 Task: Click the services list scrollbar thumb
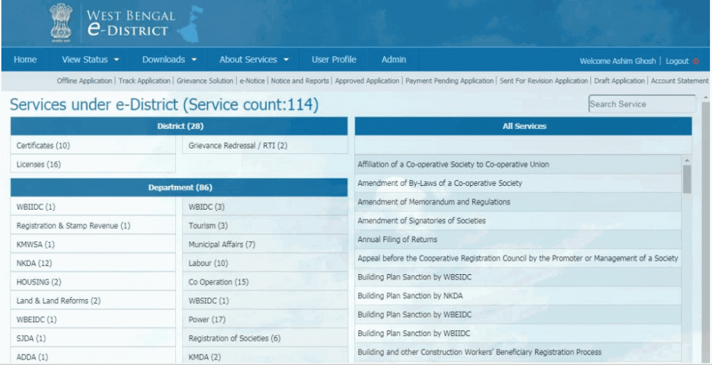coord(687,179)
